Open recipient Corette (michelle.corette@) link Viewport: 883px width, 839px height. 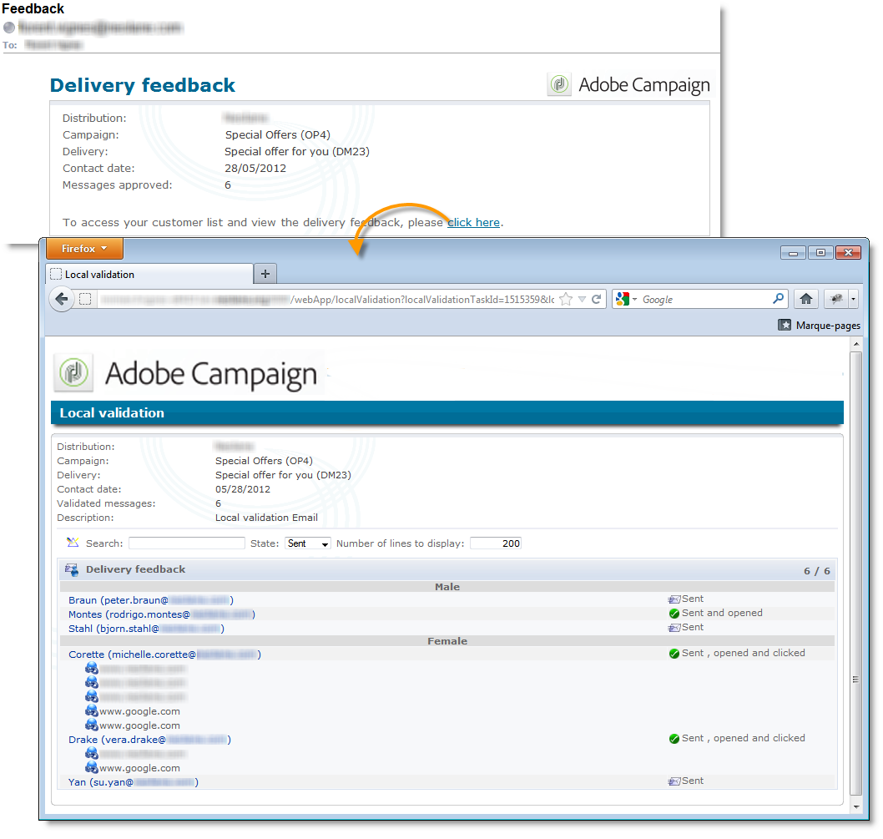[x=164, y=655]
